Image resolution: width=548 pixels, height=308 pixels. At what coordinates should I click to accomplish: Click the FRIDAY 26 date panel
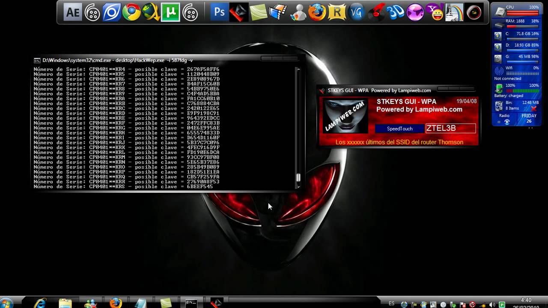529,118
